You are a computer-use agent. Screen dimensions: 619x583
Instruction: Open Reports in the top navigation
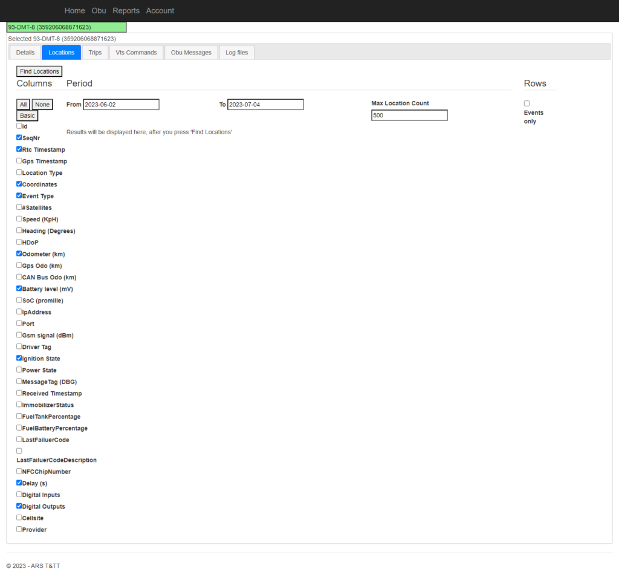tap(126, 11)
